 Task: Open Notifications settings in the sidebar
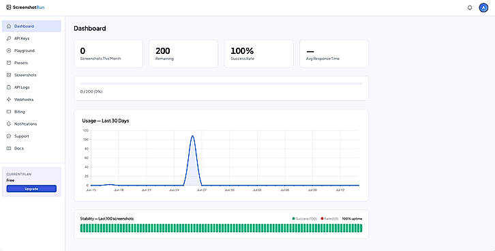[31, 123]
